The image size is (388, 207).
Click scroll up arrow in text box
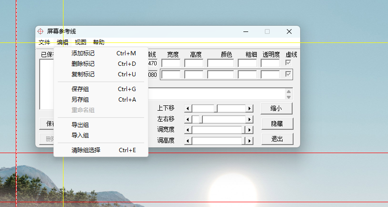point(289,92)
